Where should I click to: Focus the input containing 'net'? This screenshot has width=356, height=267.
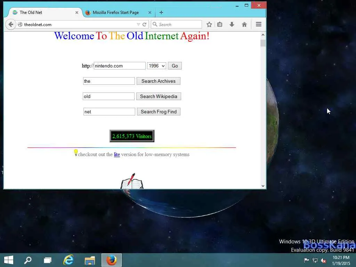point(109,112)
